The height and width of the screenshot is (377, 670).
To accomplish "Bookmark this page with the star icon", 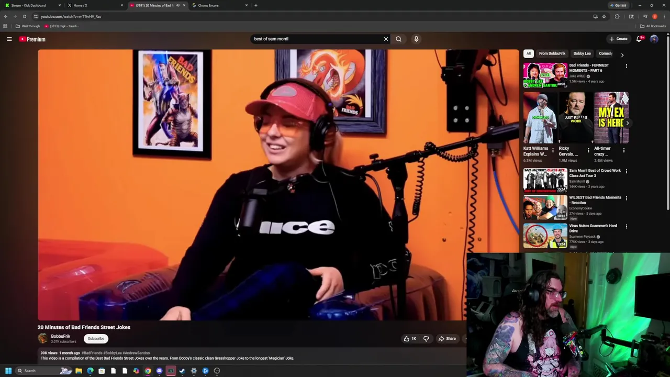I will pyautogui.click(x=604, y=16).
